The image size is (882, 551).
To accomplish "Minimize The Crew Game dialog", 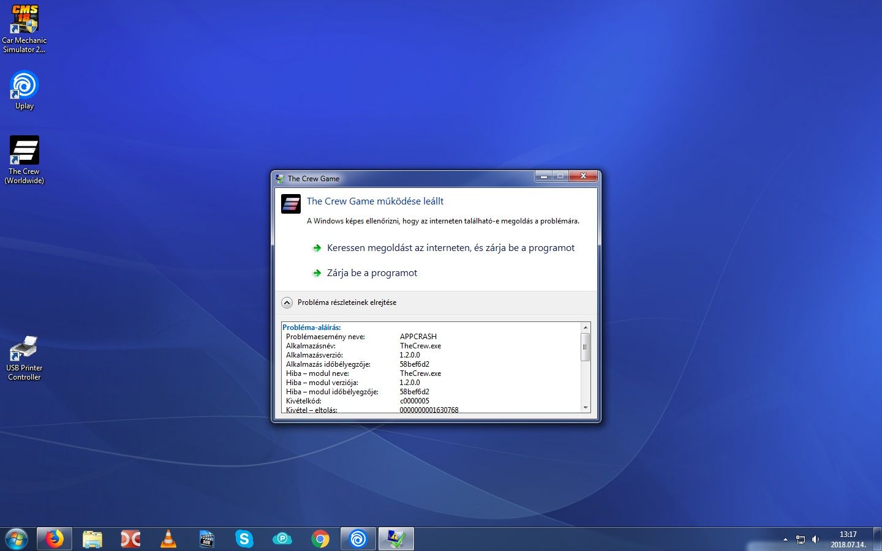I will (543, 176).
